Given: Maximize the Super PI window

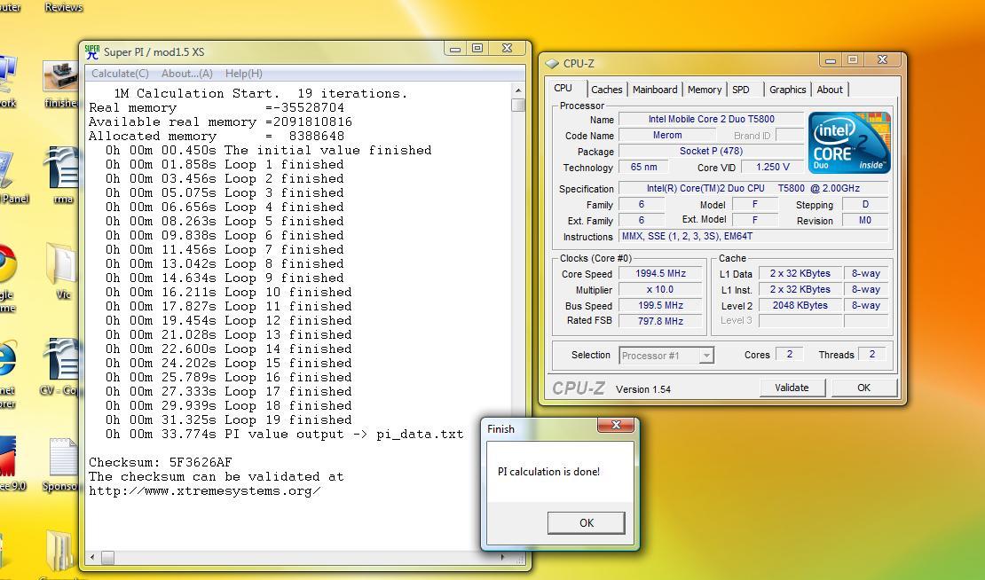Looking at the screenshot, I should (477, 48).
